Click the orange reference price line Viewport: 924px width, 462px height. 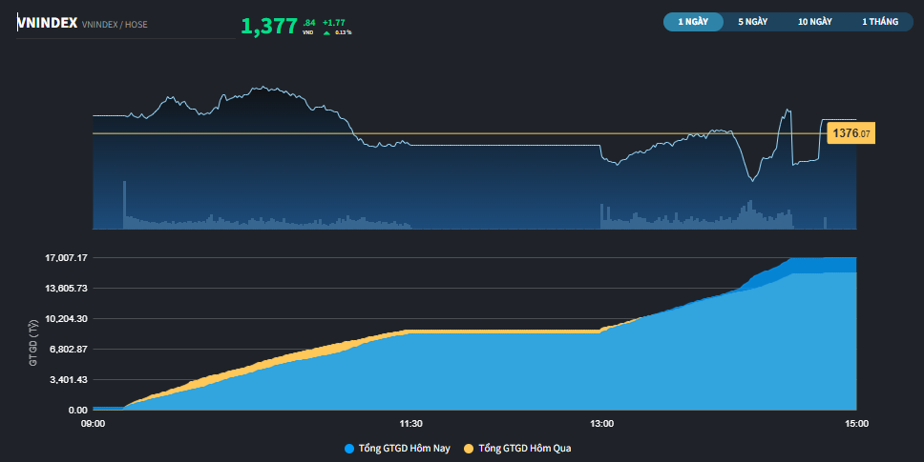tap(477, 133)
